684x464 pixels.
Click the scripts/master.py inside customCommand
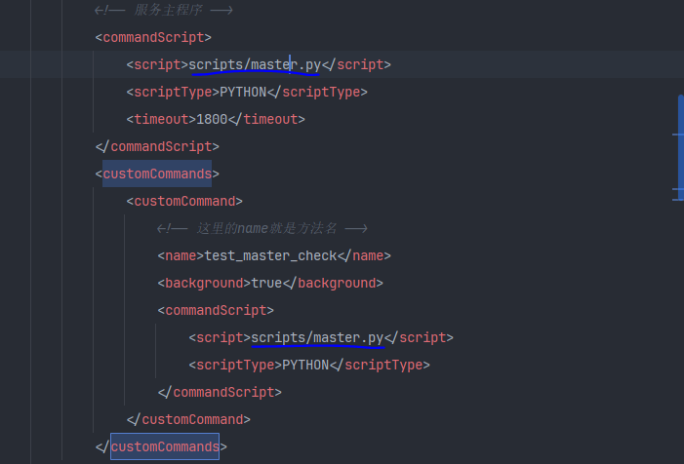coord(317,337)
